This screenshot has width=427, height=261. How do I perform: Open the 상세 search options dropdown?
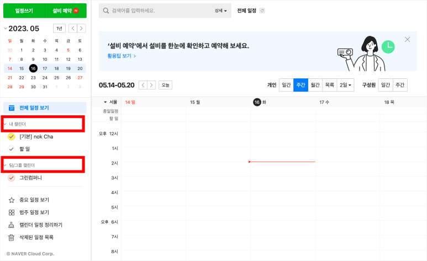220,10
